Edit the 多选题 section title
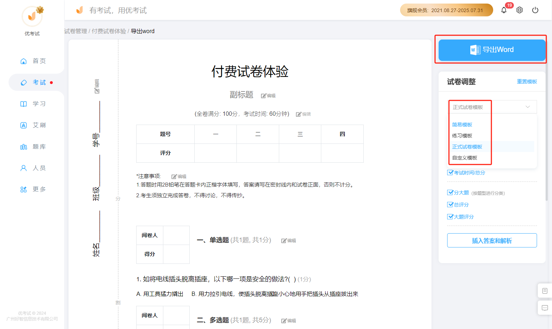 point(289,321)
